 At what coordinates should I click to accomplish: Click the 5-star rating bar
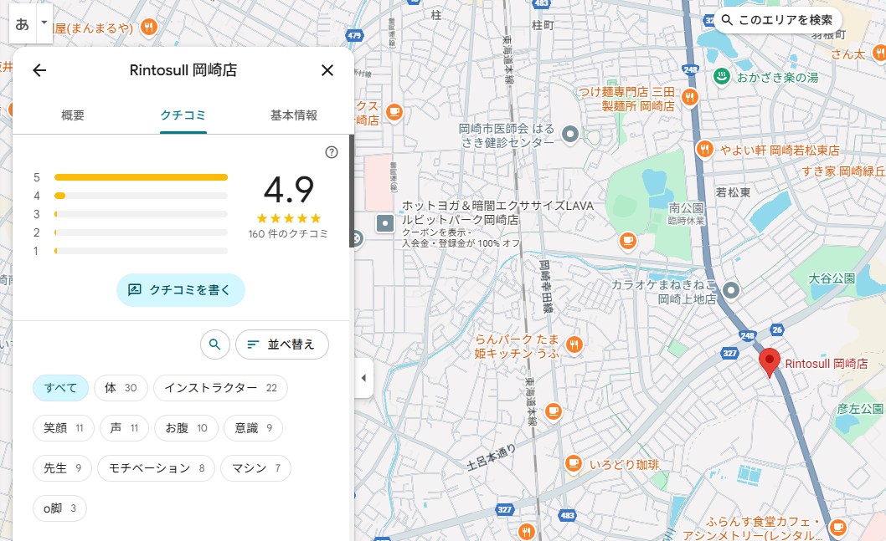[141, 177]
